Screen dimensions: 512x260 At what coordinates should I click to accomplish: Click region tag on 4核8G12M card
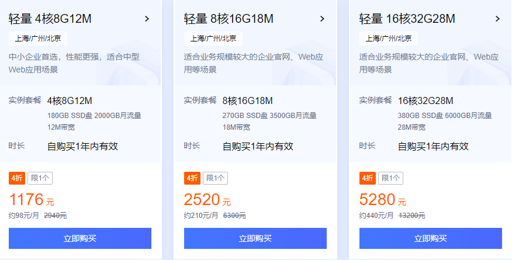tap(39, 39)
